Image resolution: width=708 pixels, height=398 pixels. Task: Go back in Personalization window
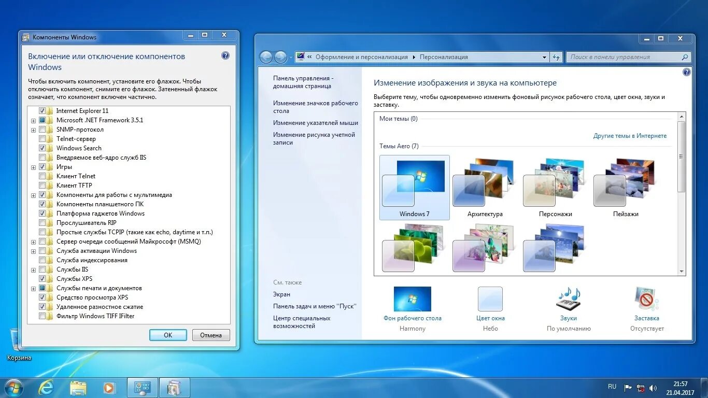pos(266,57)
